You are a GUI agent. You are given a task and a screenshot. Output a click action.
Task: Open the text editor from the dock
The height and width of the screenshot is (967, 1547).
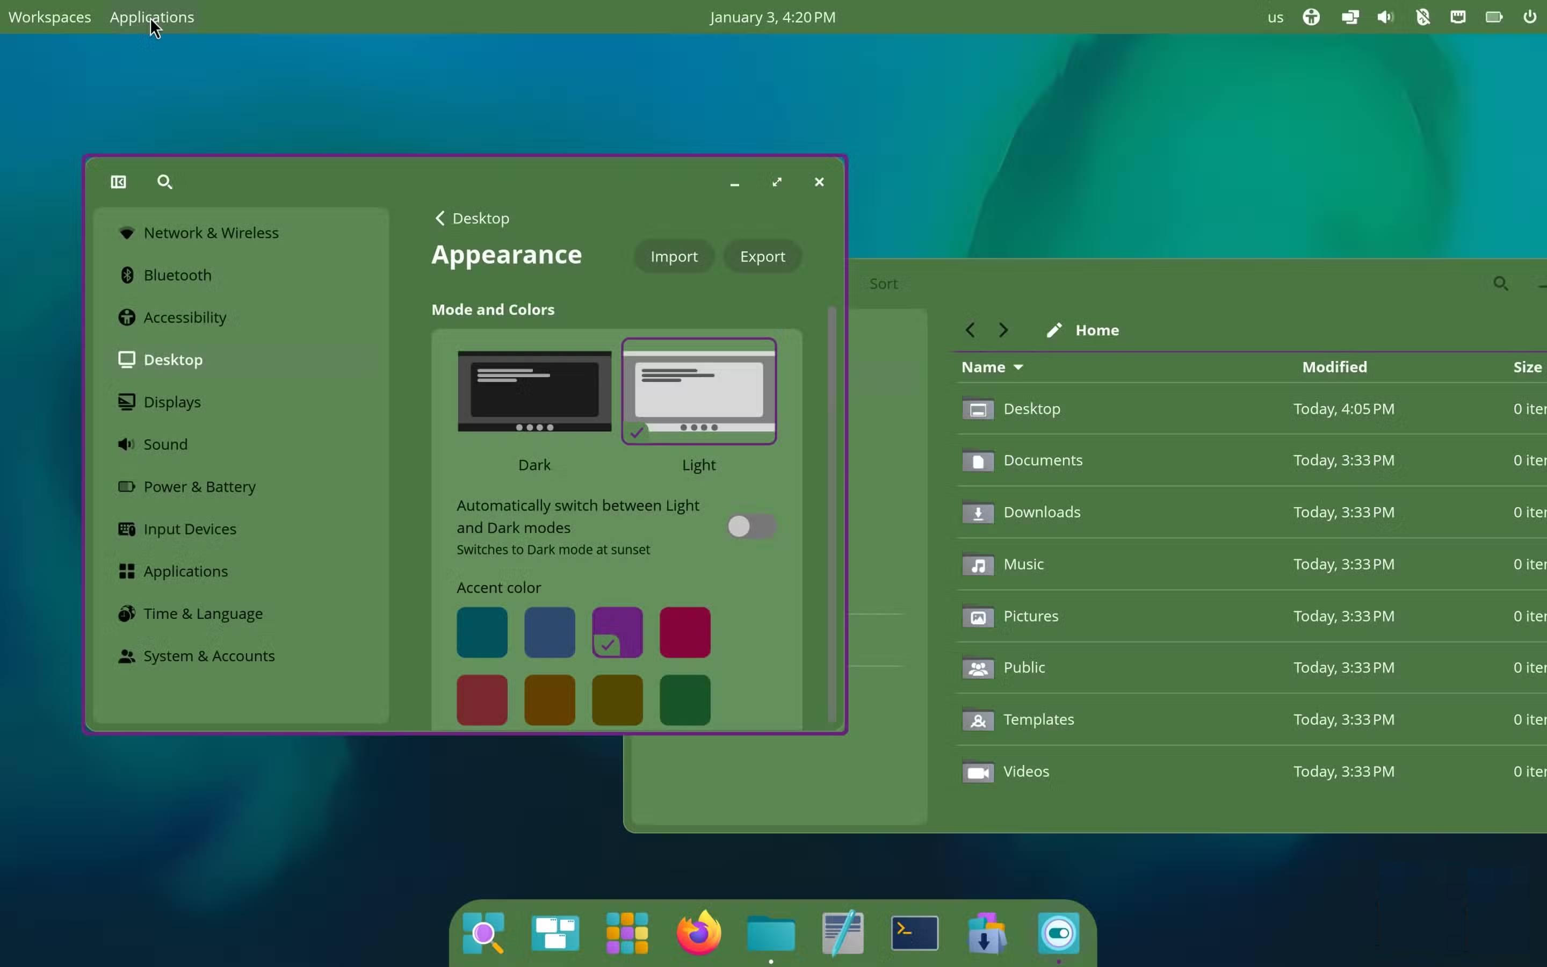point(842,933)
